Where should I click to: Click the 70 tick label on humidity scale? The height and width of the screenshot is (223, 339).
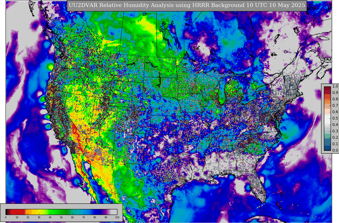click(84, 217)
